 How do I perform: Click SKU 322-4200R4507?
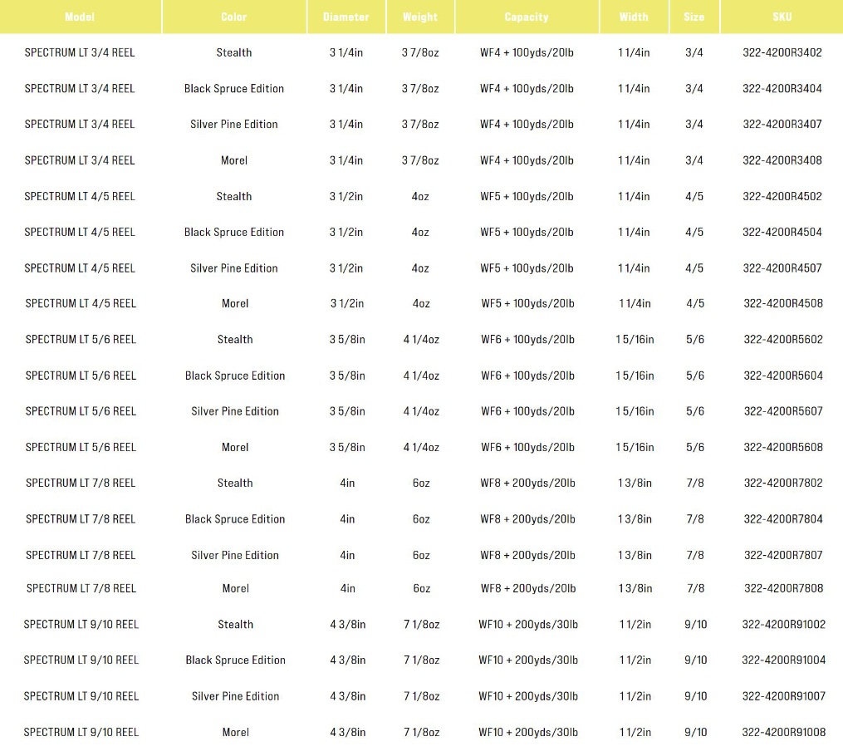(782, 268)
